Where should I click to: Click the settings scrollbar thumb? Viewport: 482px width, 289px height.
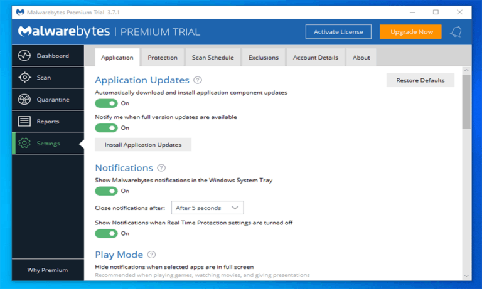coord(466,102)
